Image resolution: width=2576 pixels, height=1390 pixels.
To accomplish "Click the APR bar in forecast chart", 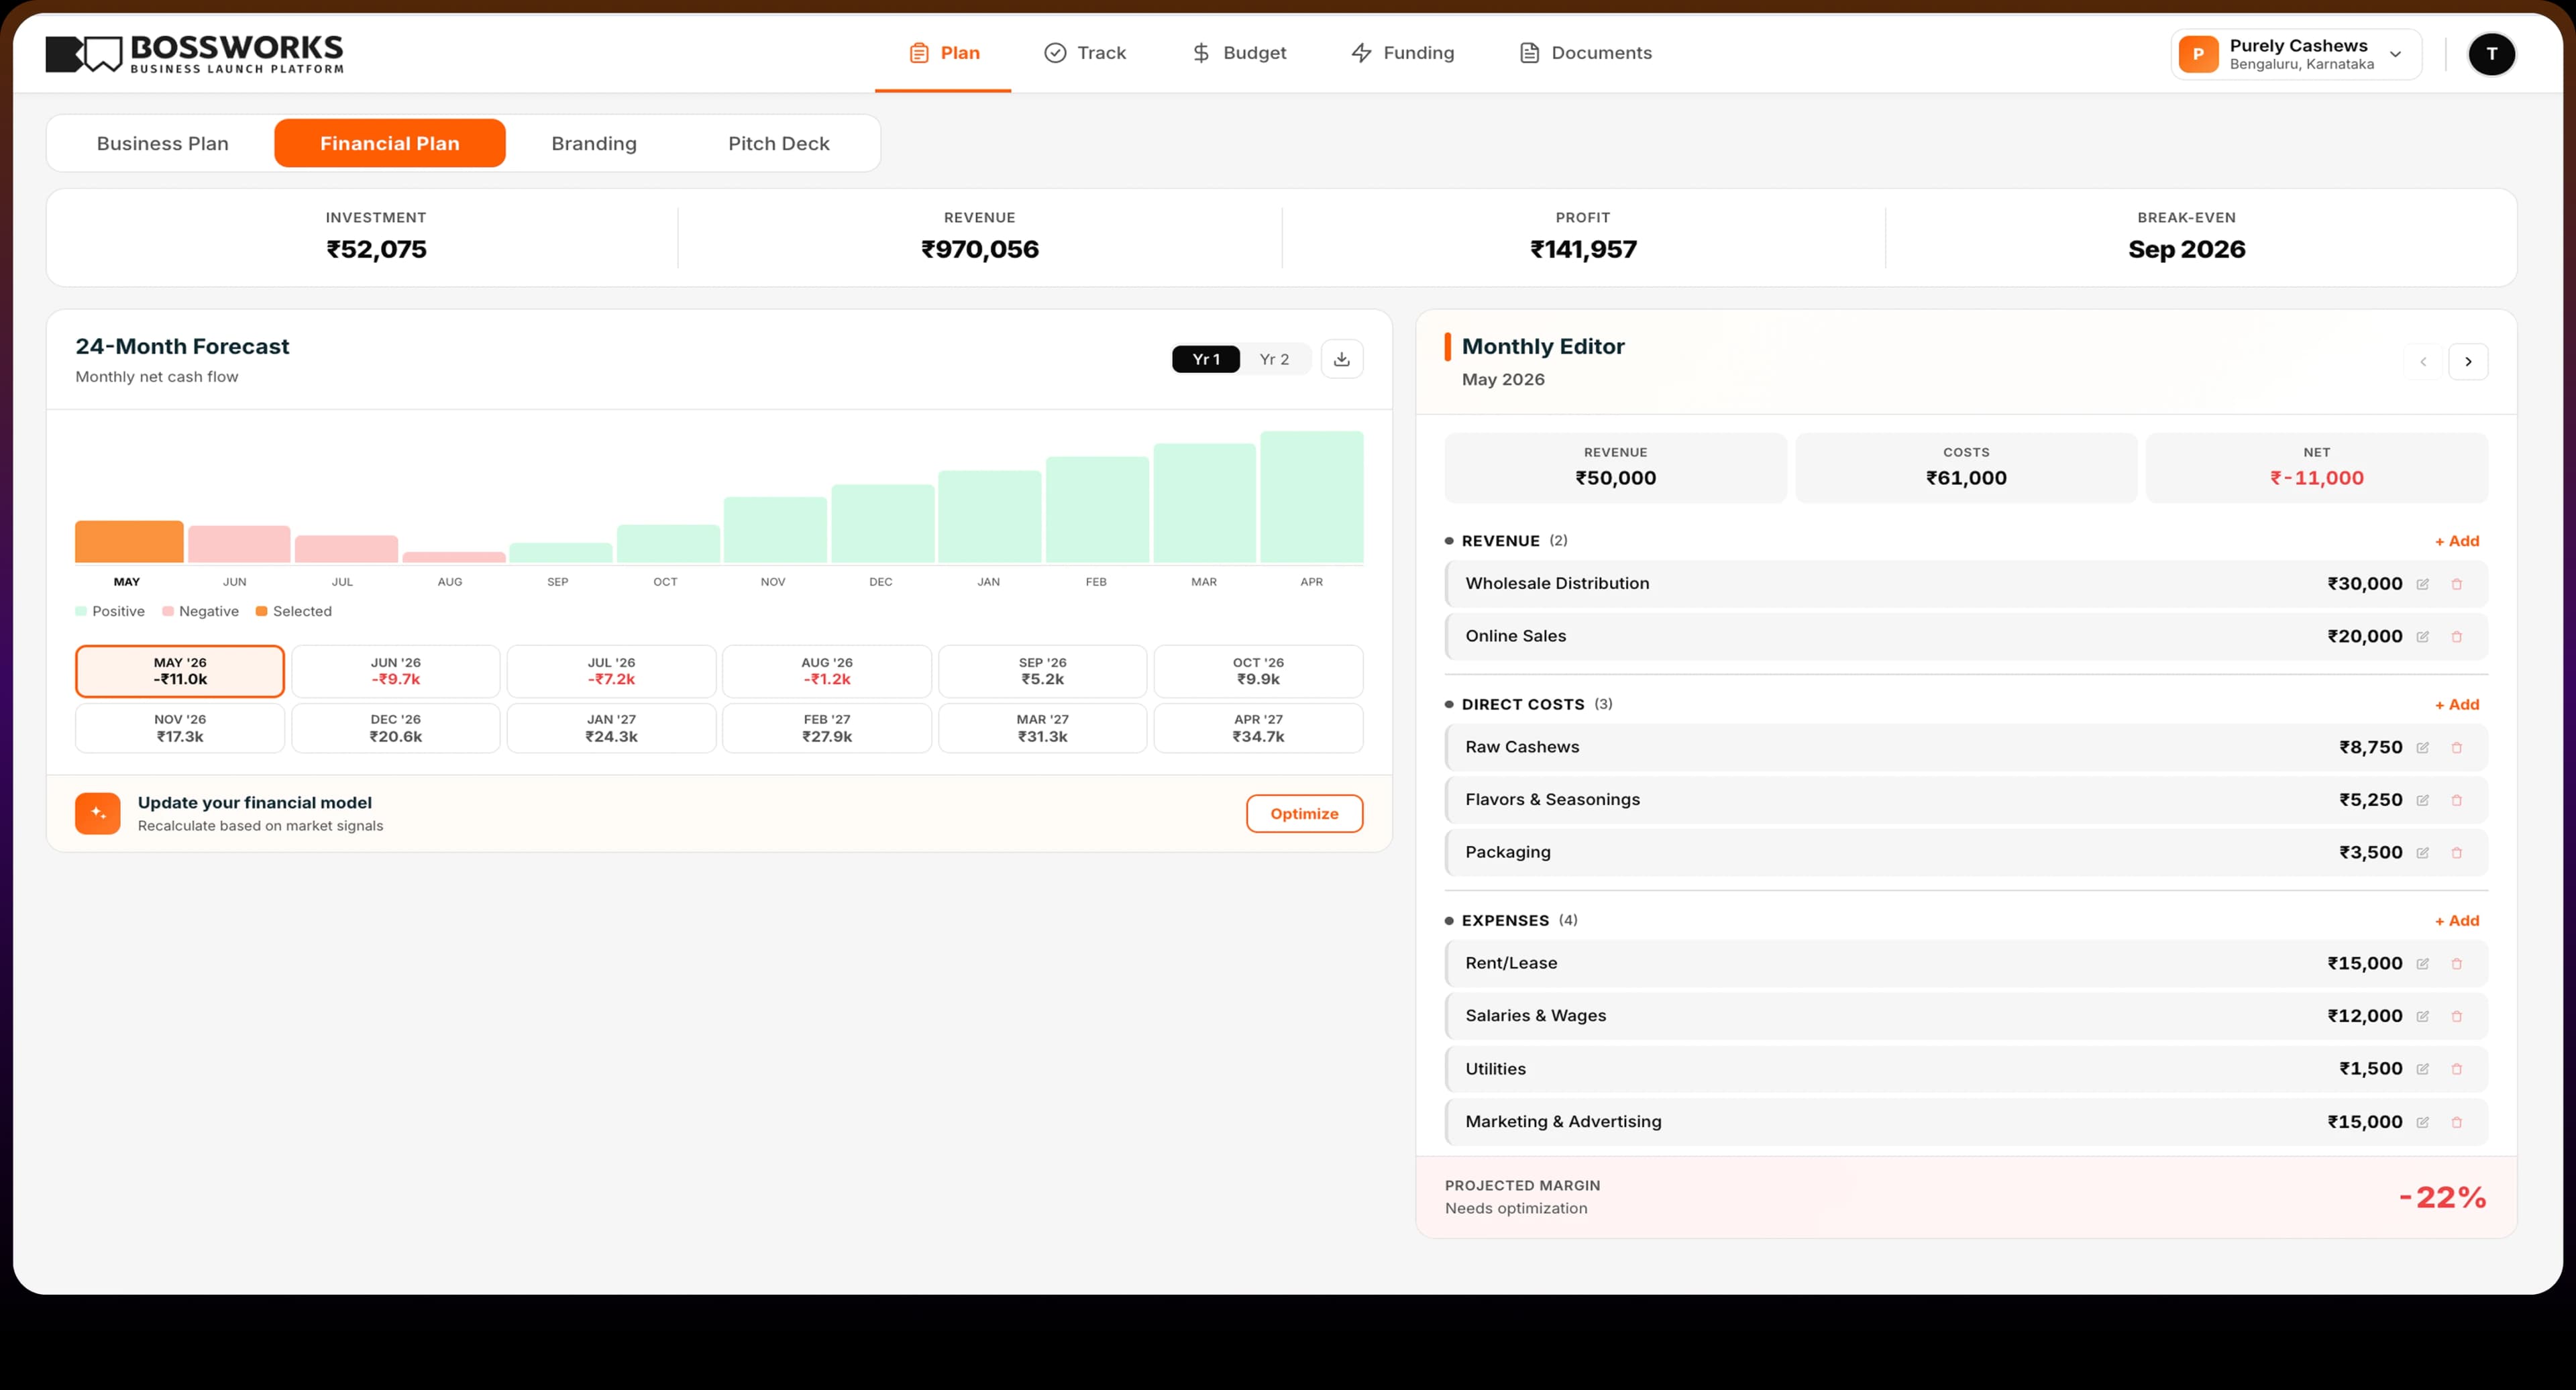I will click(1312, 497).
